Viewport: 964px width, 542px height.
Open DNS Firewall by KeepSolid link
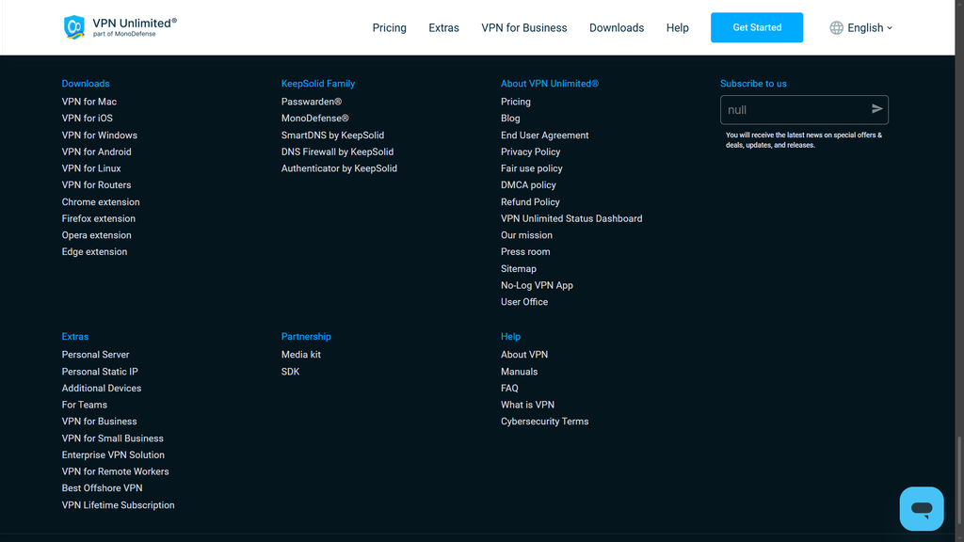click(338, 151)
